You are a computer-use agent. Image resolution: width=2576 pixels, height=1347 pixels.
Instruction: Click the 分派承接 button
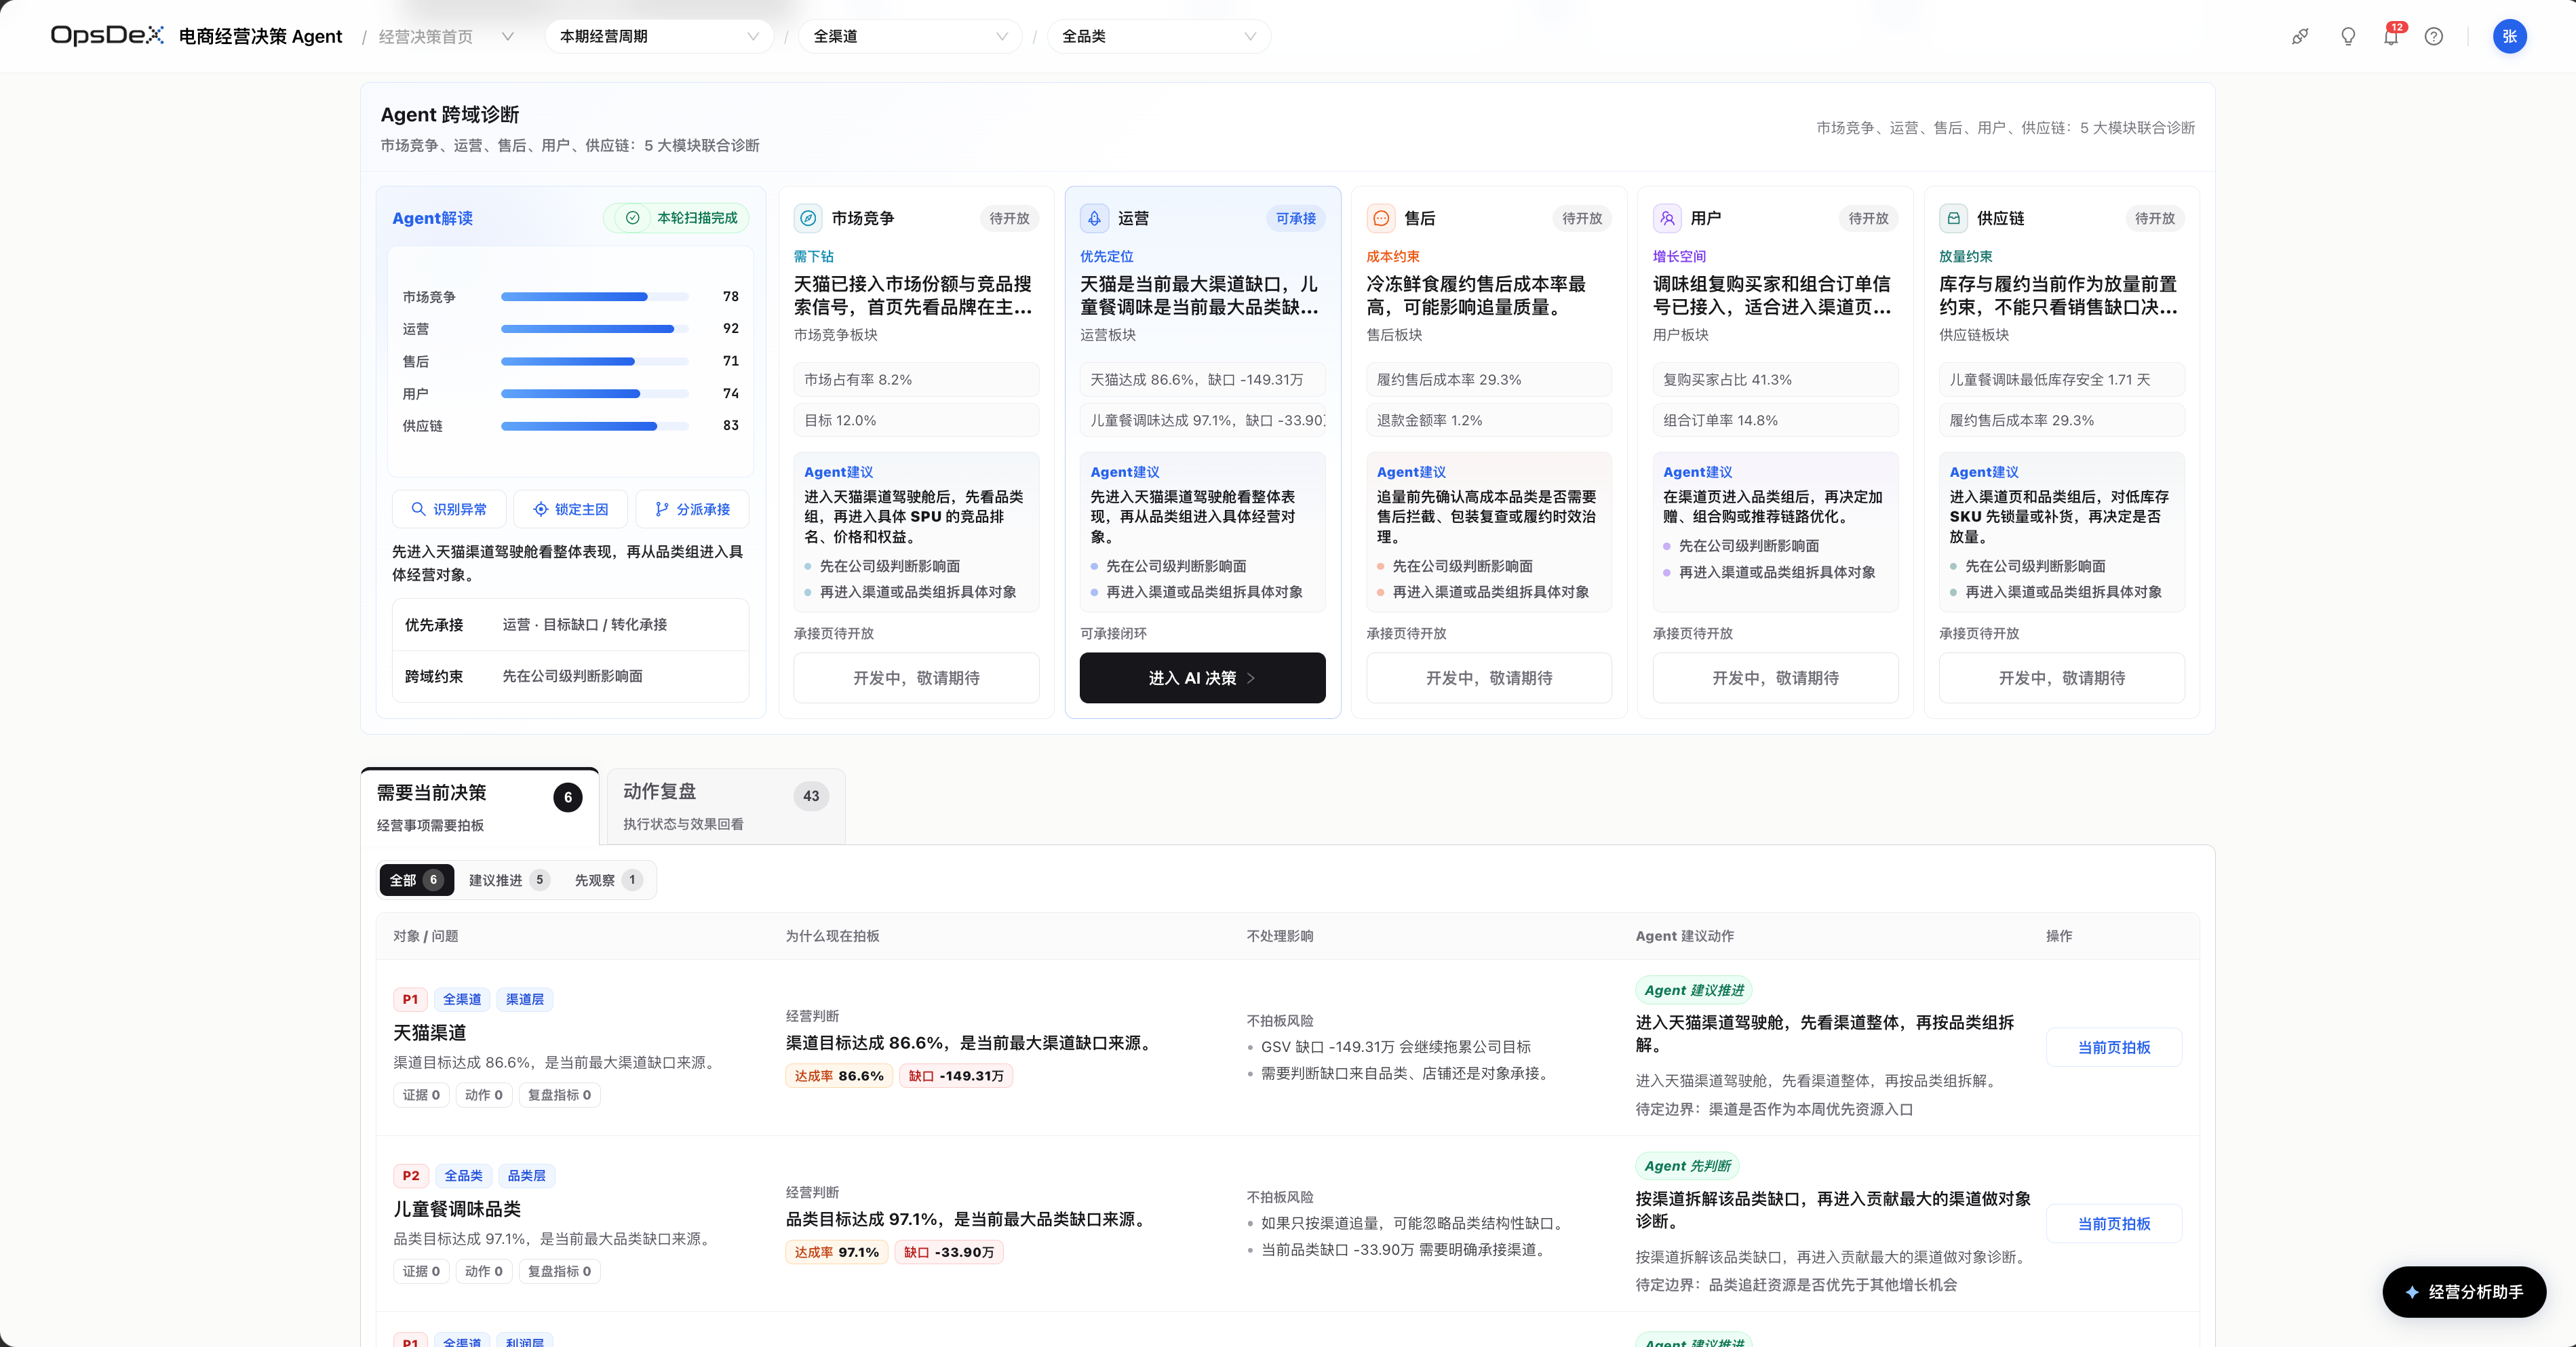pyautogui.click(x=692, y=509)
